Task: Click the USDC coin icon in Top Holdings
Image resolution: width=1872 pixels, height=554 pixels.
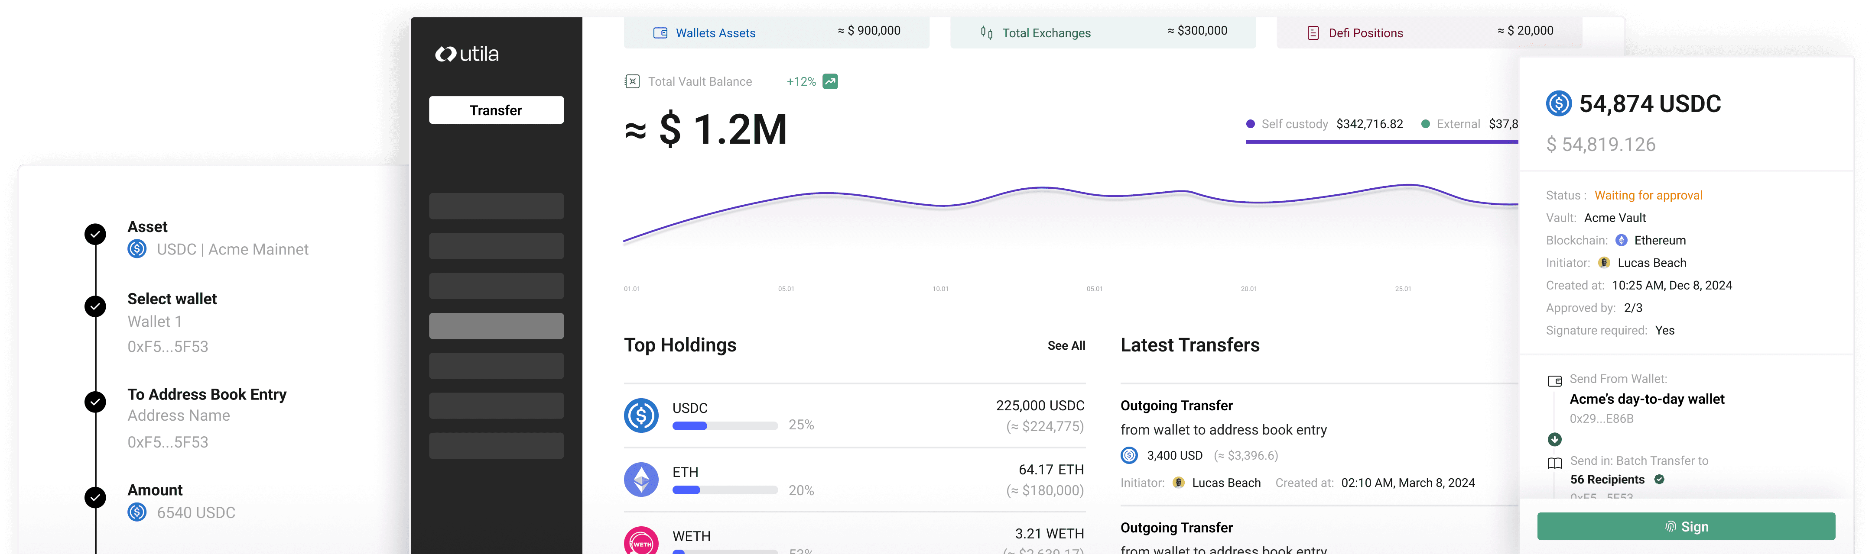Action: coord(641,415)
